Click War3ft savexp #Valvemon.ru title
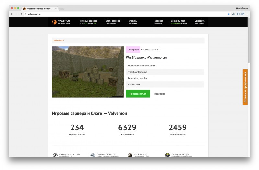Viewport: 259px width, 170px height. coord(147,58)
